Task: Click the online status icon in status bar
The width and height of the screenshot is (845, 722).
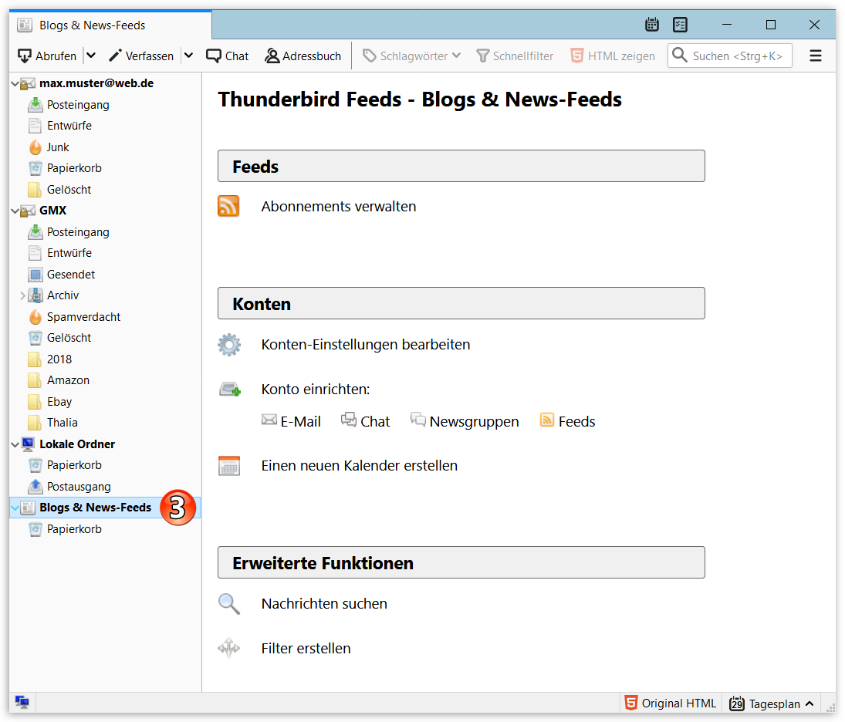Action: pyautogui.click(x=22, y=702)
